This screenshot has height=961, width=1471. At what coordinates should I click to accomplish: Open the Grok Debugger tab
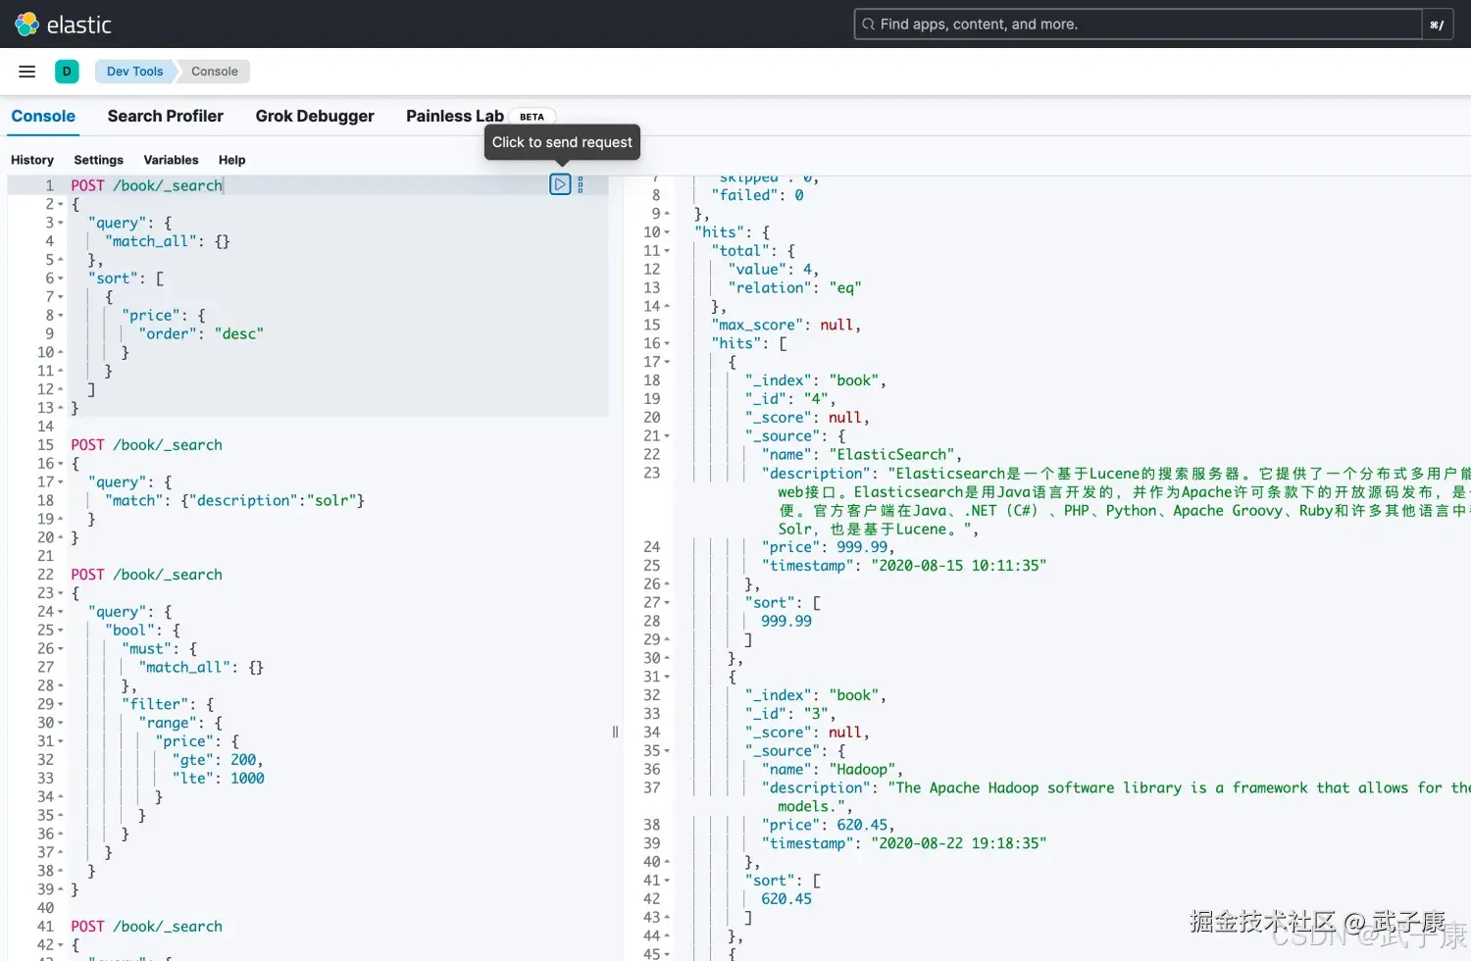point(315,116)
